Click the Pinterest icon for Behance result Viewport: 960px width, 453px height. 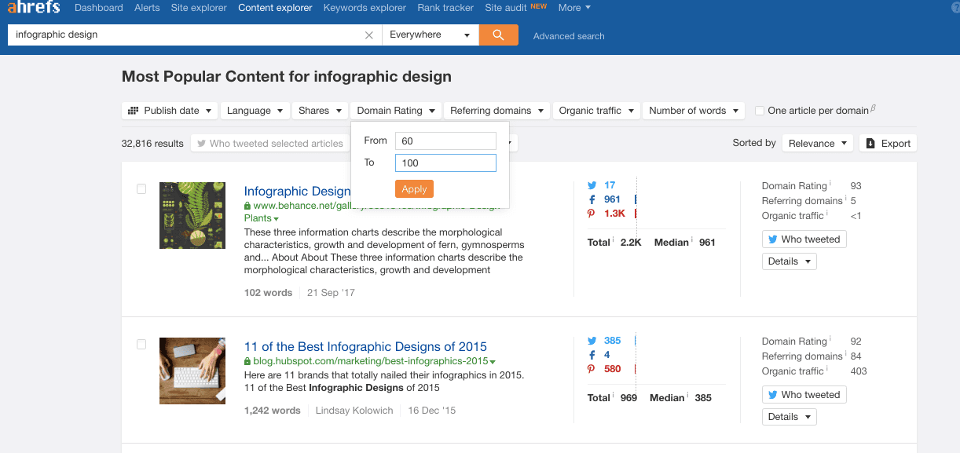592,214
